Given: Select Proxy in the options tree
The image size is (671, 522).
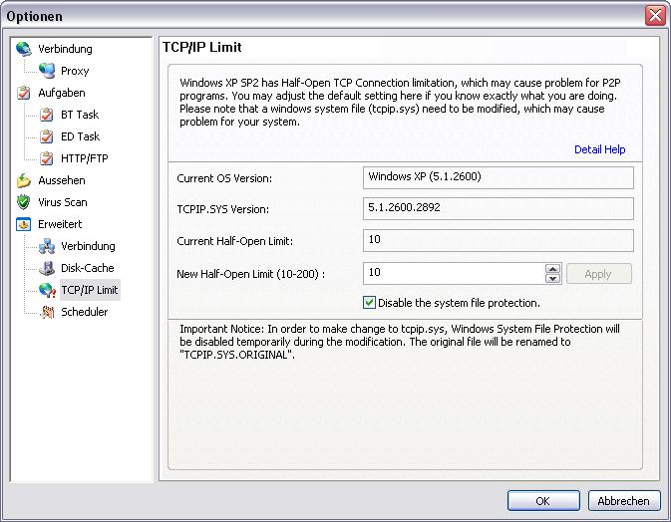Looking at the screenshot, I should (75, 71).
